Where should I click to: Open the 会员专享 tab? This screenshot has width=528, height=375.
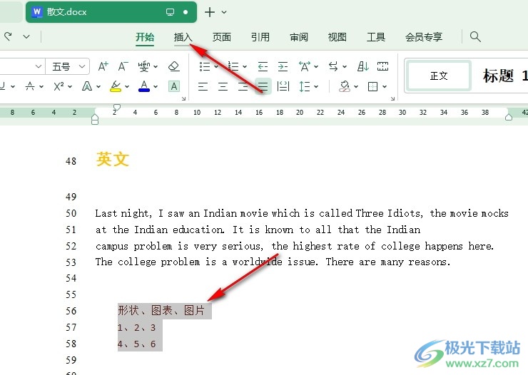[424, 36]
